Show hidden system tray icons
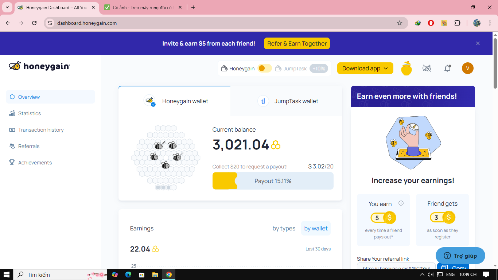The width and height of the screenshot is (498, 280). click(422, 275)
